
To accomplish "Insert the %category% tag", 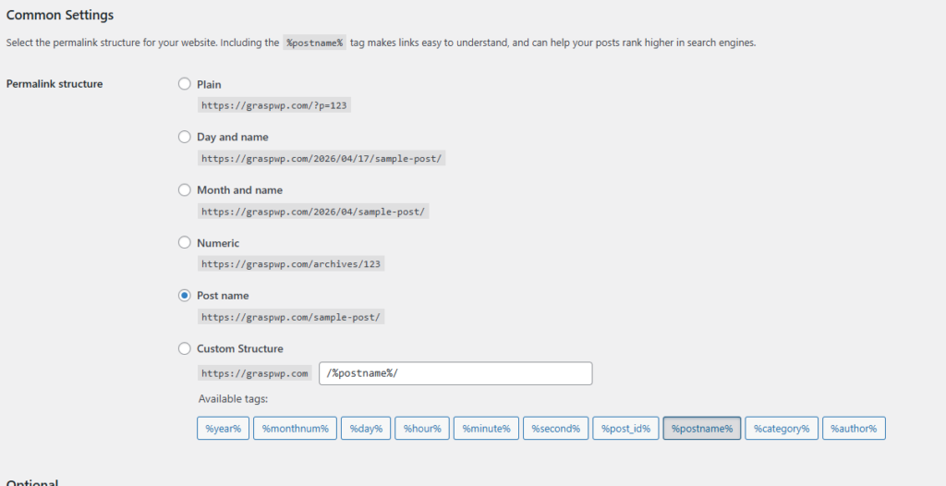I will (x=781, y=429).
